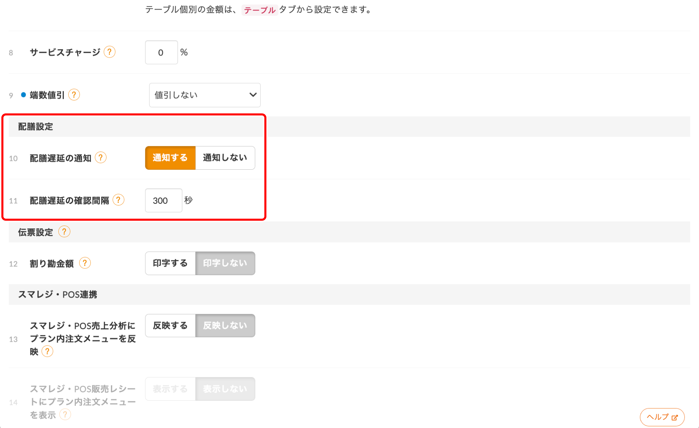Screen dimensions: 699x428
Task: Open the 端数値引 dropdown
Action: [204, 95]
